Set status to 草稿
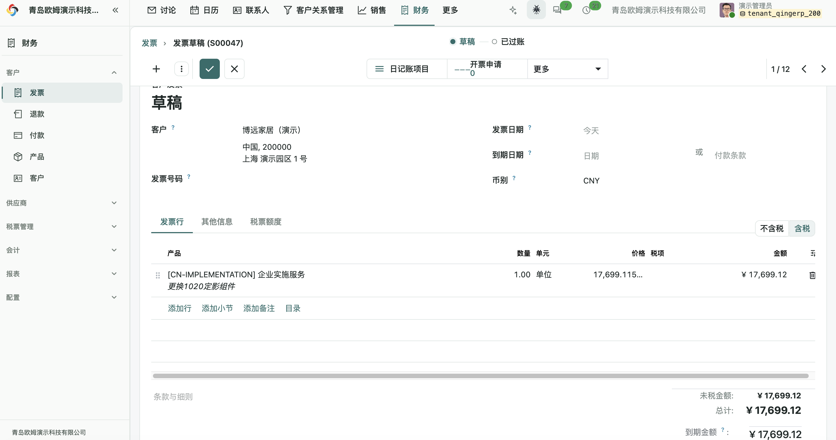Screen dimensions: 836x440 coord(462,42)
